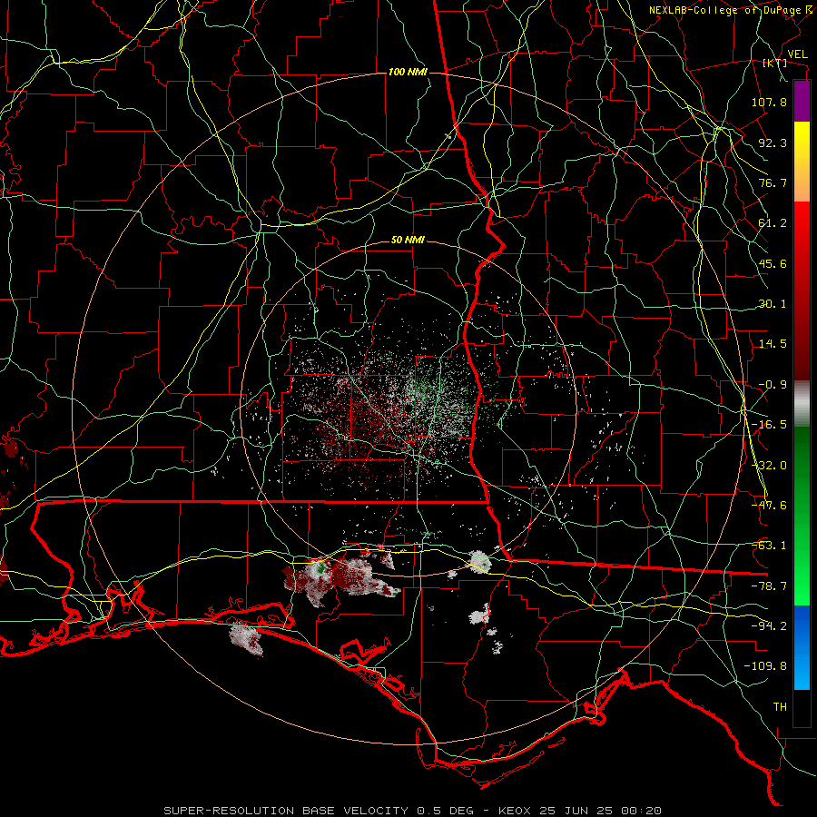Pick the gray near-zero segment of the velocity scale
The height and width of the screenshot is (817, 817).
coord(802,404)
